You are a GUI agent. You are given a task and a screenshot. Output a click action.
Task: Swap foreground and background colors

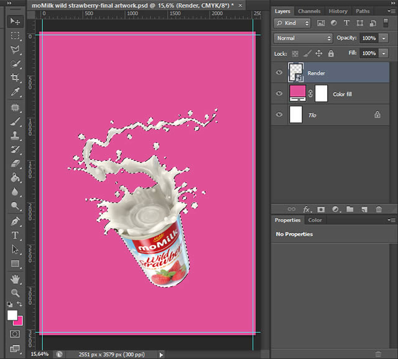point(19,304)
